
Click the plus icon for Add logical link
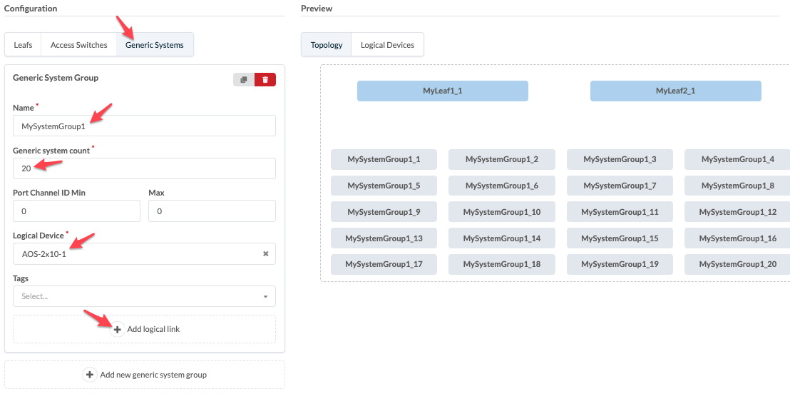coord(118,329)
